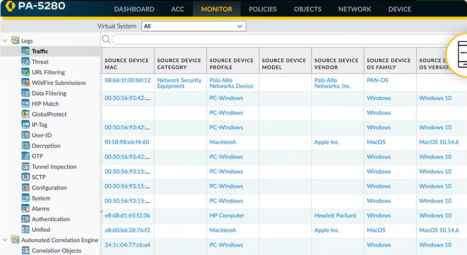Click the Authentication log icon
The image size is (467, 255).
[x=26, y=219]
